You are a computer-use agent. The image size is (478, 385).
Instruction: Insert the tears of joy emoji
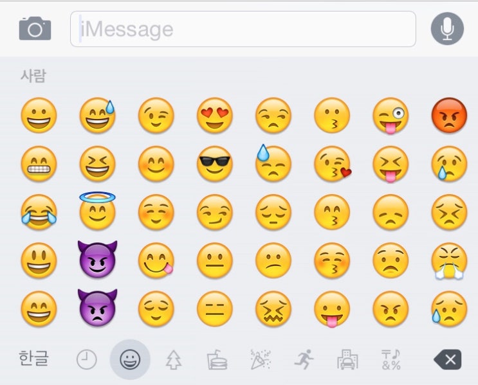tap(39, 212)
